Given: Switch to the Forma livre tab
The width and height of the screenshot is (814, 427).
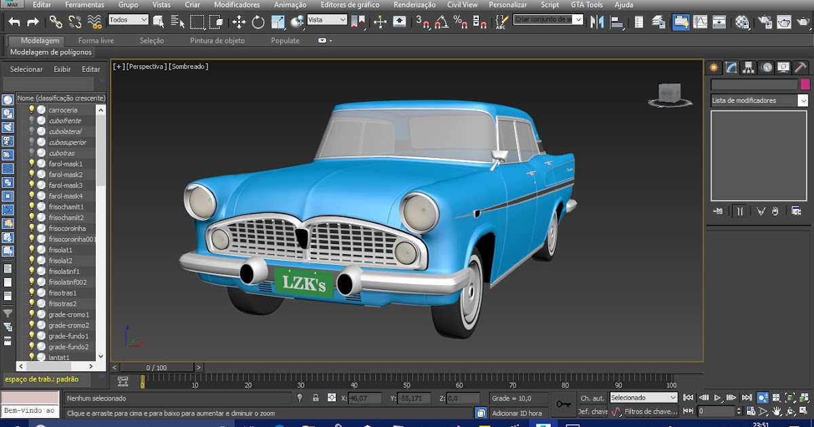Looking at the screenshot, I should pyautogui.click(x=96, y=41).
